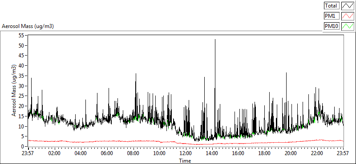Click the 30 y-axis tick label

coord(21,86)
